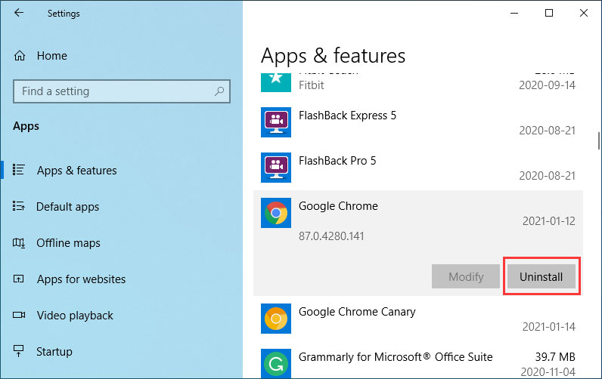Screen dimensions: 602x379
Task: Close the Settings window
Action: point(584,13)
